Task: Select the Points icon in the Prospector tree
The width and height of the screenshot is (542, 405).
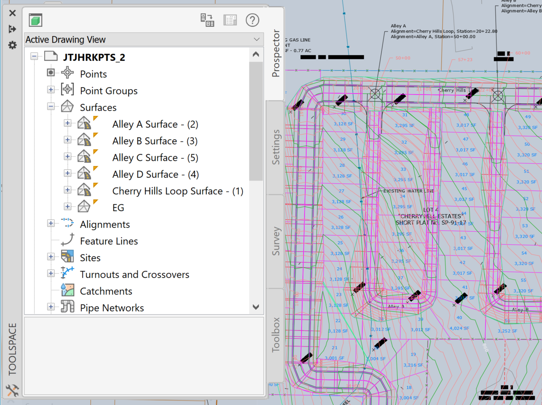Action: [x=67, y=73]
